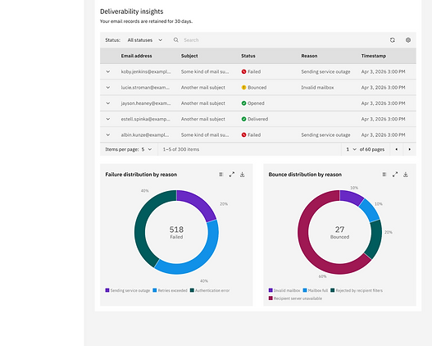This screenshot has height=346, width=432.
Task: Click Failed status icon for koby.jenkins
Action: pyautogui.click(x=243, y=71)
